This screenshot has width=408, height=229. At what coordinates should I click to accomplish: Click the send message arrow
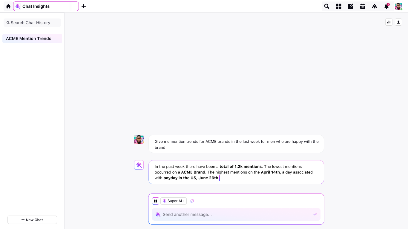coord(315,214)
